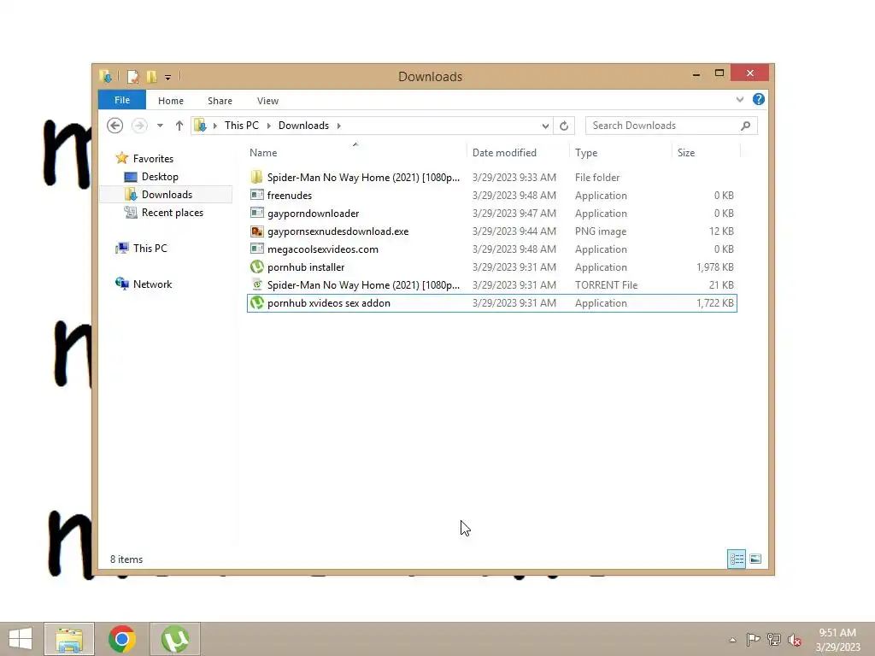Click the 1,978 KB application's uTorrent icon

point(256,267)
